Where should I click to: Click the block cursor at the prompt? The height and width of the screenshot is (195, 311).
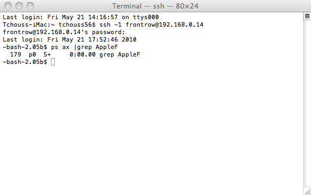53,62
